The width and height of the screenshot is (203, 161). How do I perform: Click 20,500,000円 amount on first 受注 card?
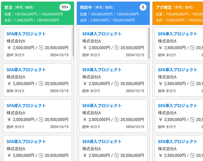tap(57, 48)
